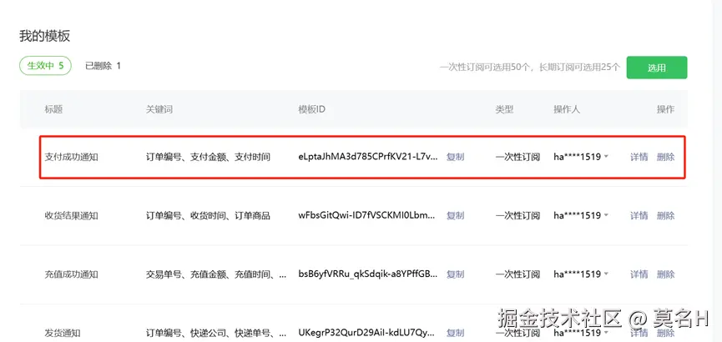
Task: Click template ID eLptaJhMA3d785CPrfKV21-L7v
Action: click(368, 157)
